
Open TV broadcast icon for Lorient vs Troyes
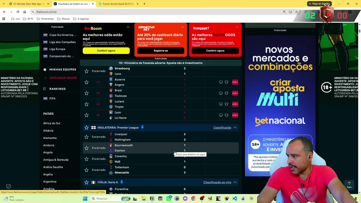point(221,104)
